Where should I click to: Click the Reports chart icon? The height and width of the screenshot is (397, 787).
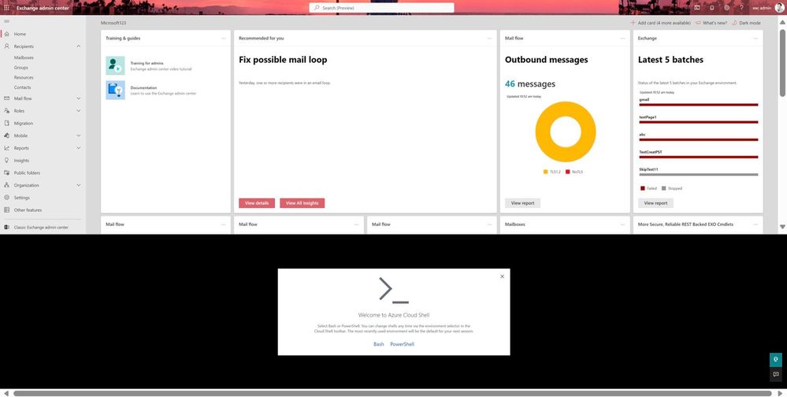click(x=6, y=148)
